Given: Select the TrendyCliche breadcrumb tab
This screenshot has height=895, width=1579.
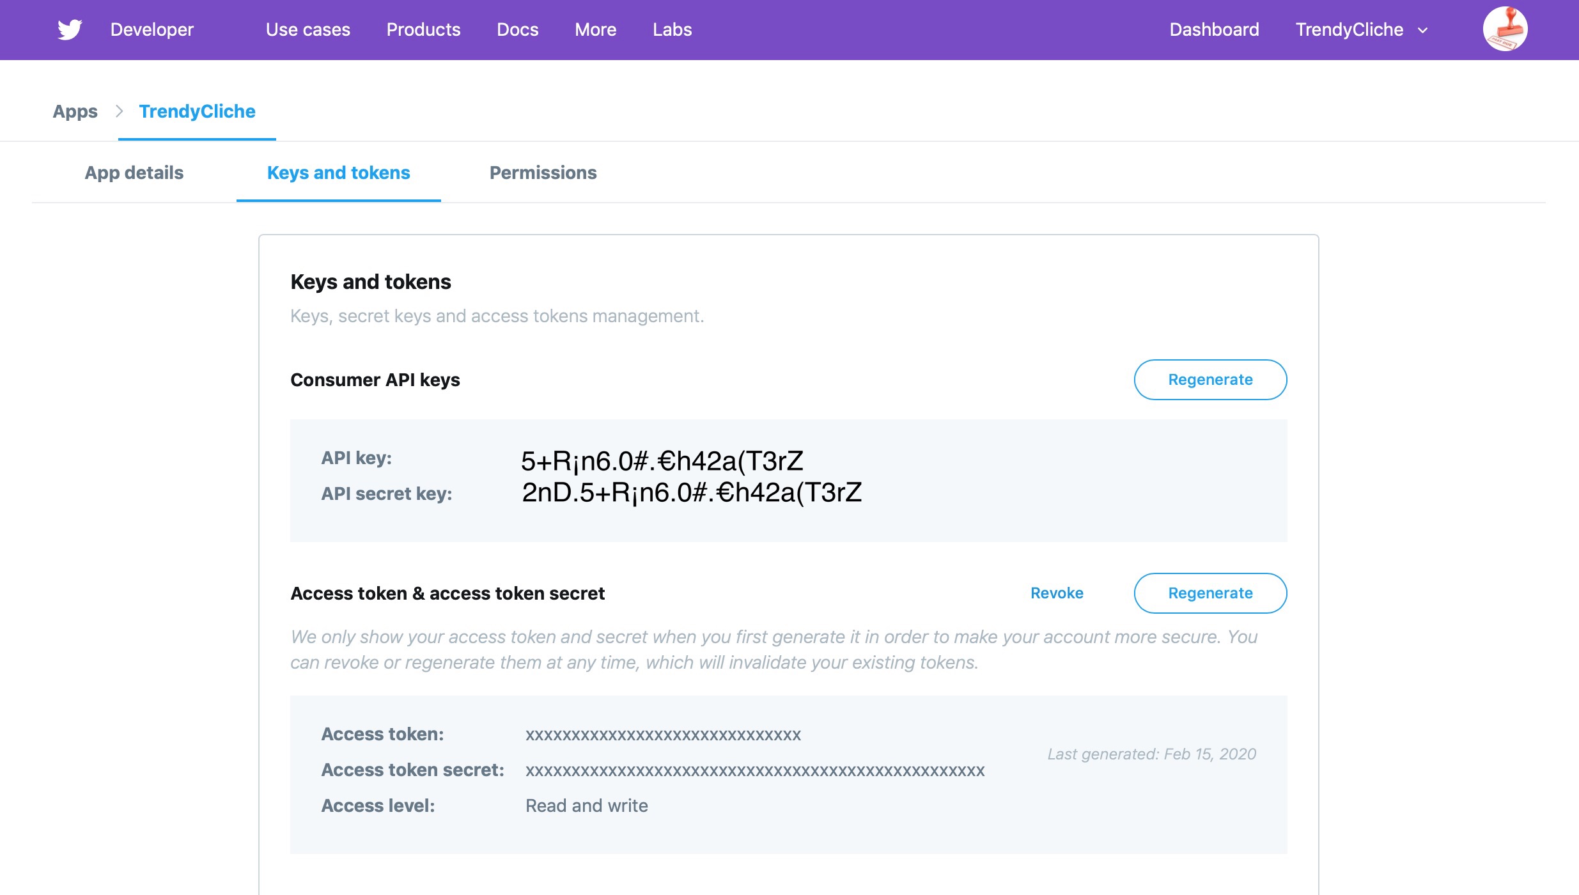Looking at the screenshot, I should 197,111.
